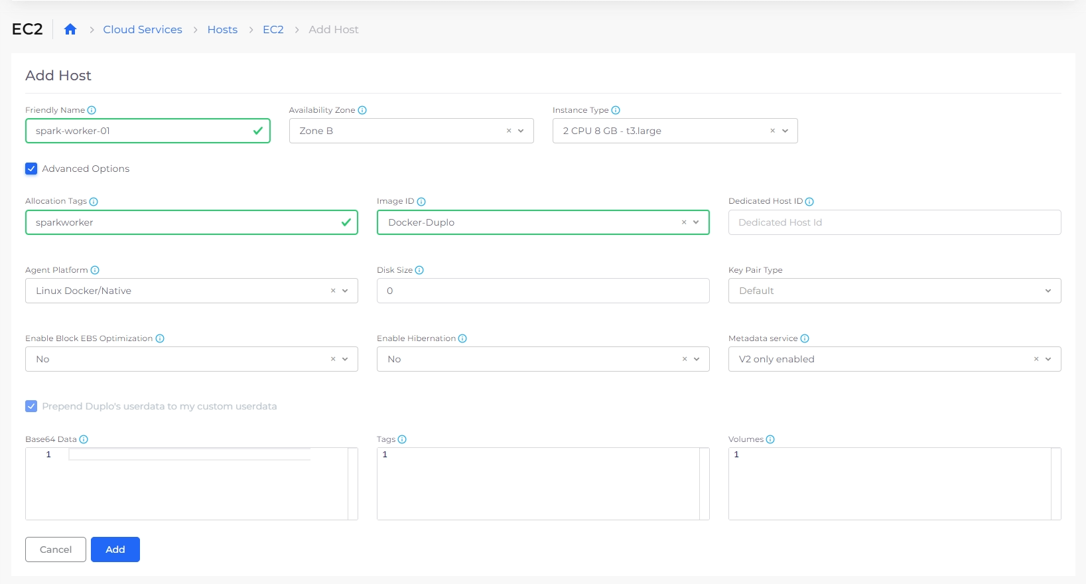Clear the Image ID Docker-Duplo selection
Image resolution: width=1086 pixels, height=584 pixels.
tap(684, 222)
